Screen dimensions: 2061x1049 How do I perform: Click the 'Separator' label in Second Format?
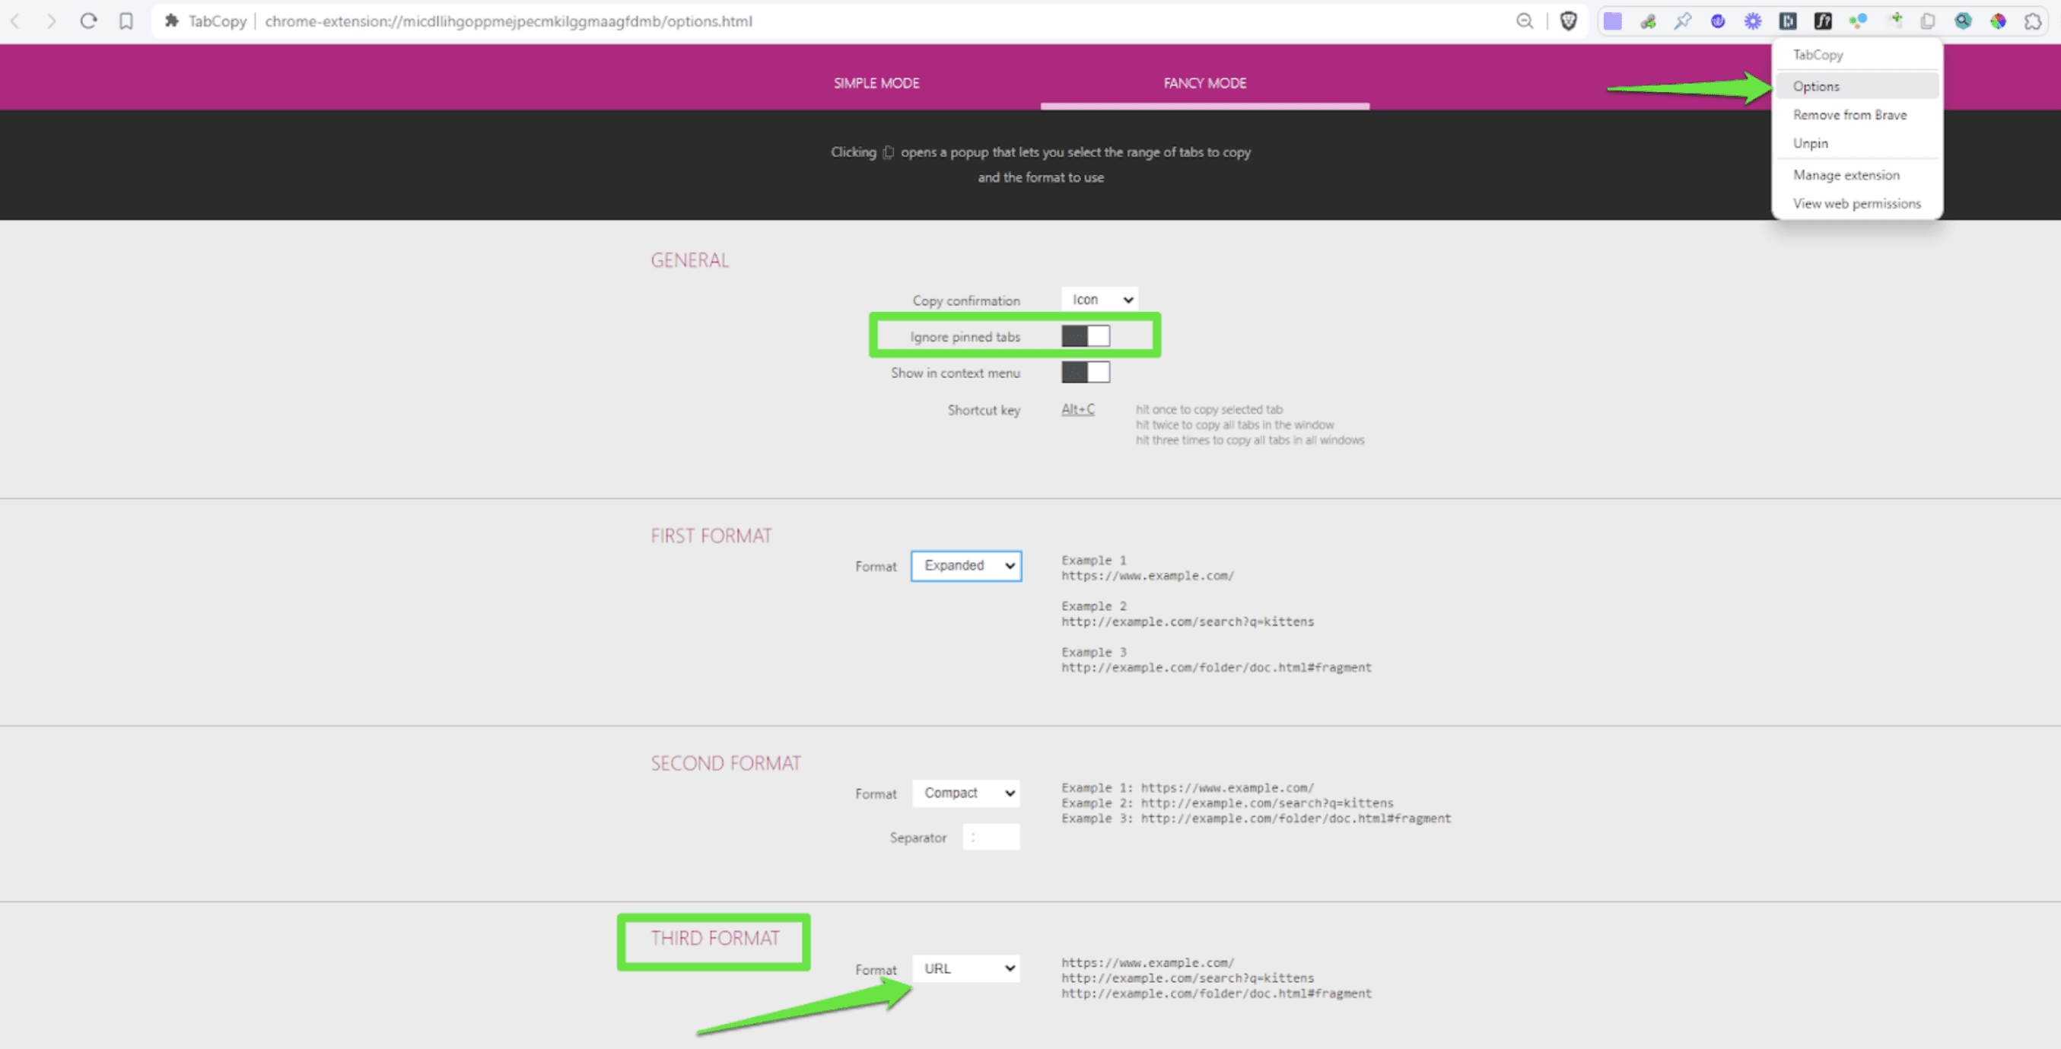(918, 838)
